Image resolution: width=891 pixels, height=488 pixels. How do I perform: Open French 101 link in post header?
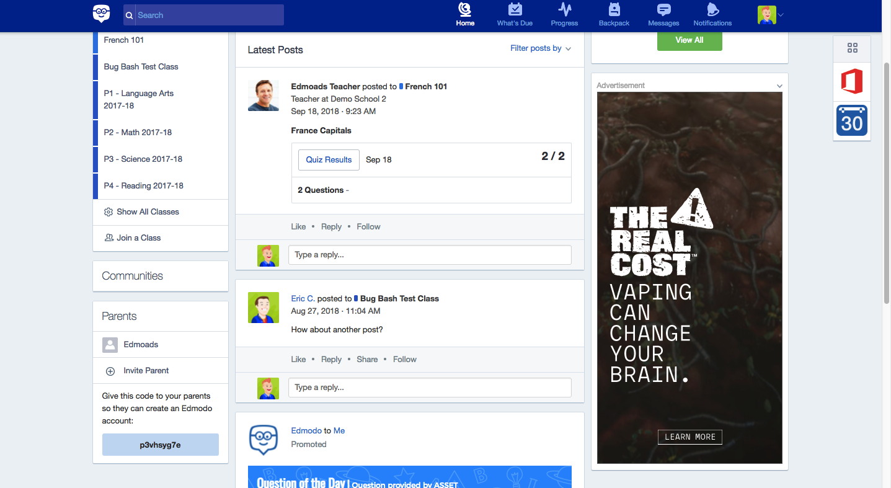[426, 87]
